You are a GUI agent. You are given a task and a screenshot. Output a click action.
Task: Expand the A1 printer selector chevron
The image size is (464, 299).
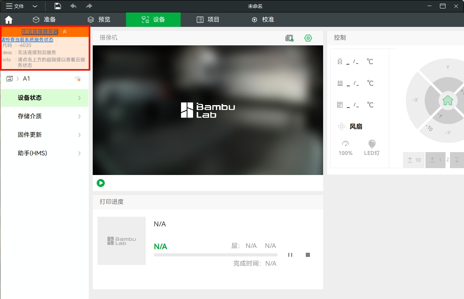pos(17,79)
